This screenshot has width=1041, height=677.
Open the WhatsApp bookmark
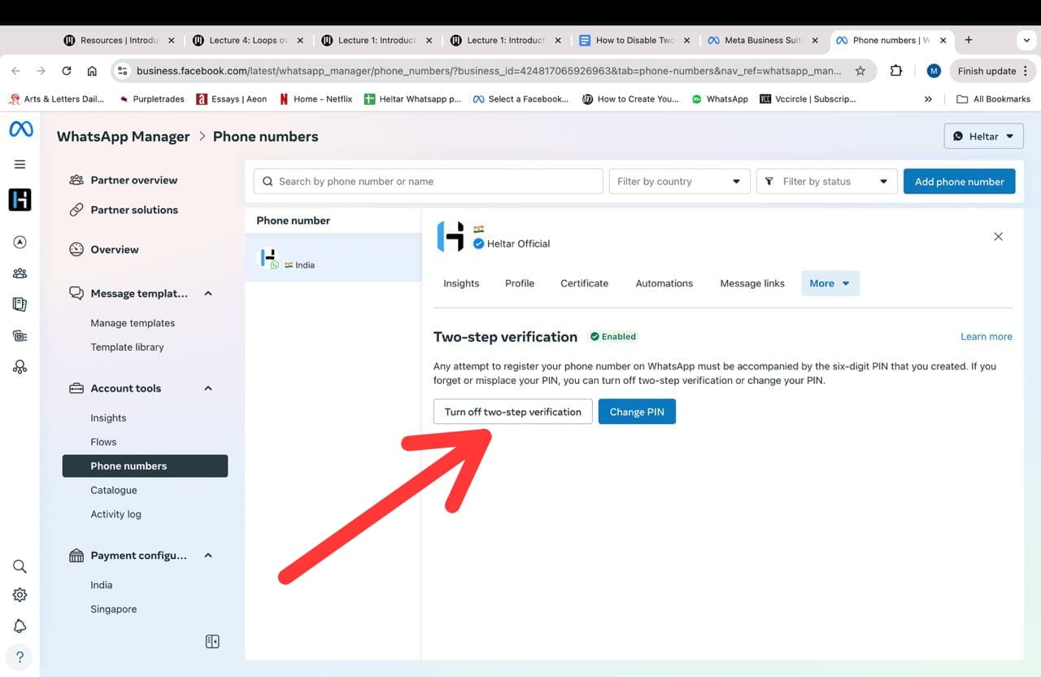click(x=720, y=99)
